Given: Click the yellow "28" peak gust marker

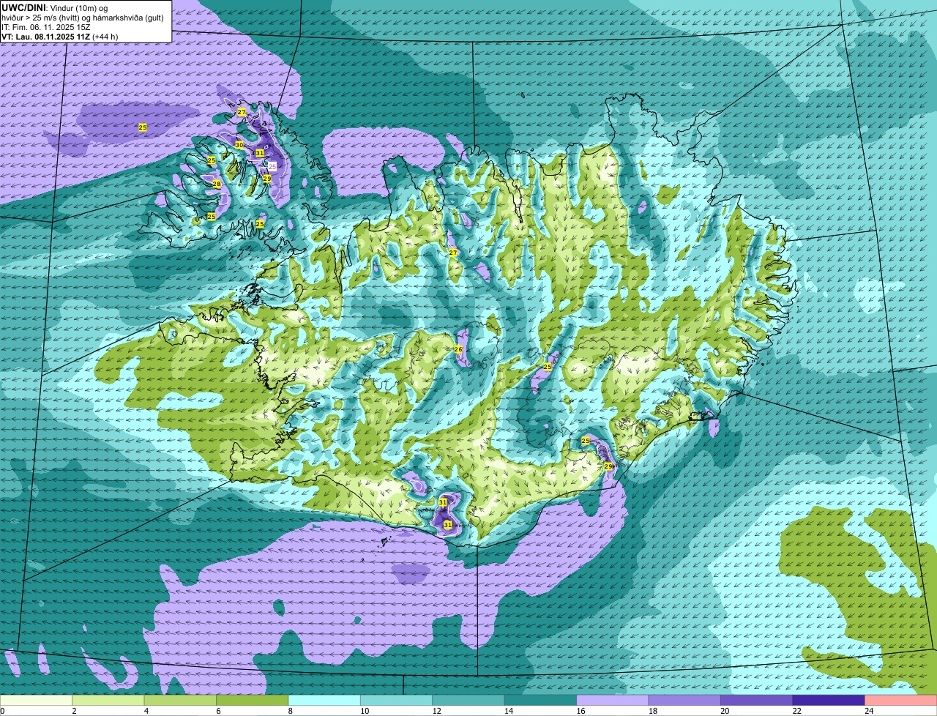Looking at the screenshot, I should tap(217, 184).
